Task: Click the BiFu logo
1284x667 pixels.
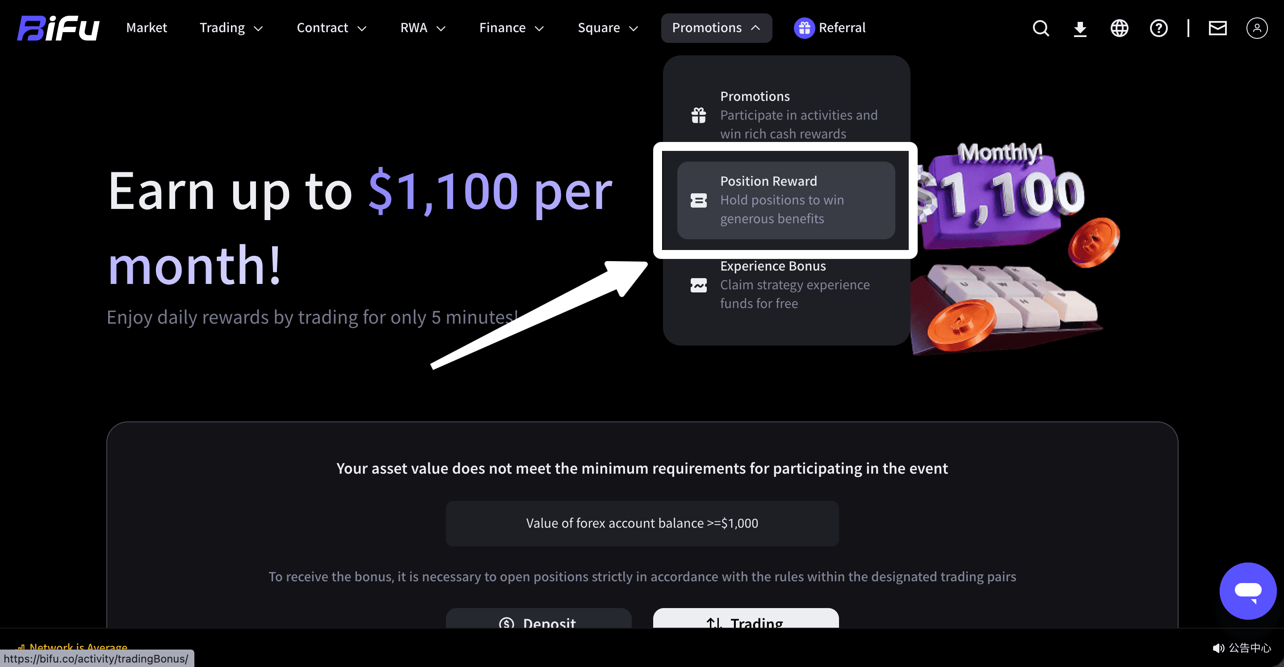Action: pyautogui.click(x=59, y=28)
